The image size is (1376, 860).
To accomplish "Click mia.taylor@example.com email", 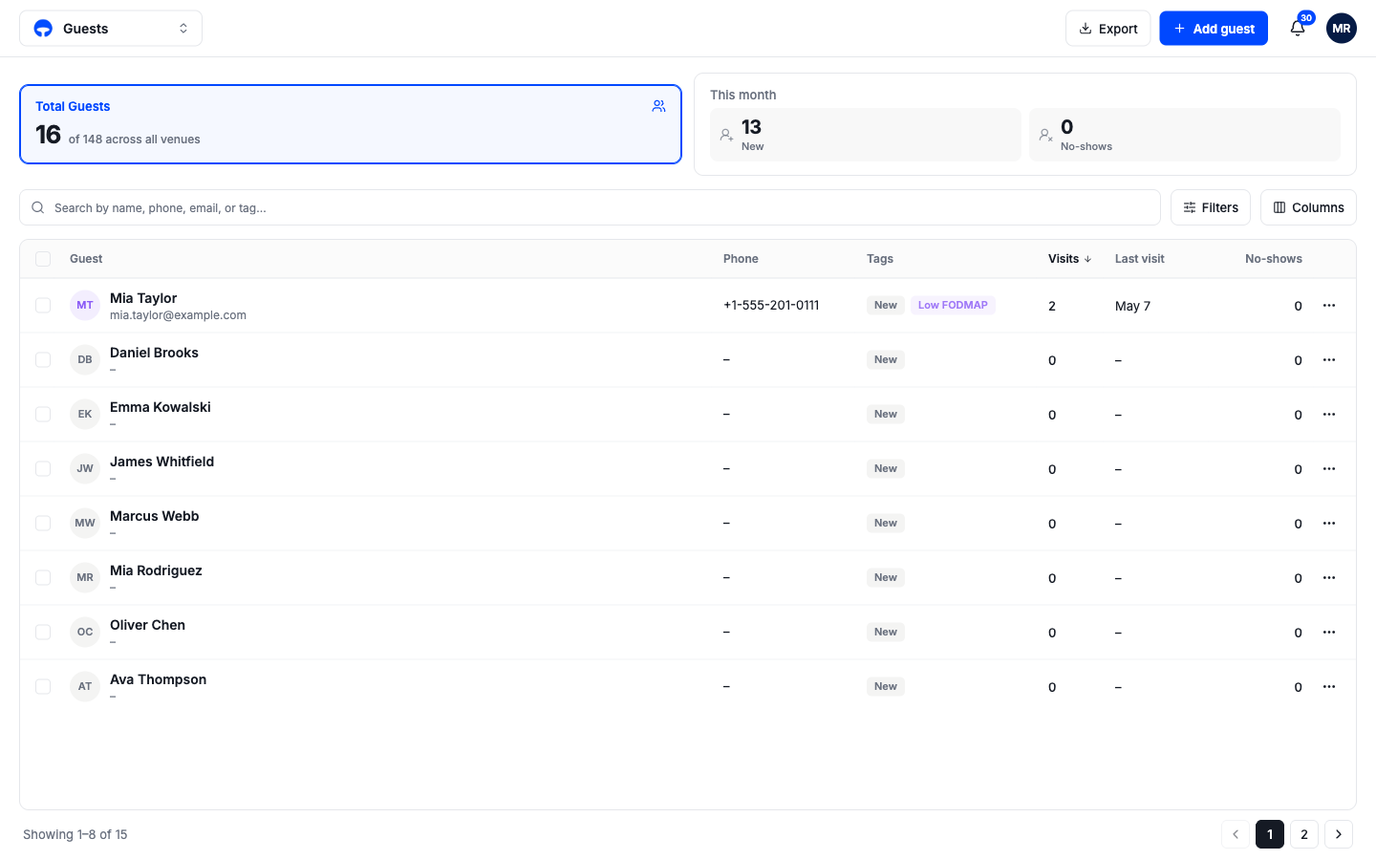I will 178,315.
